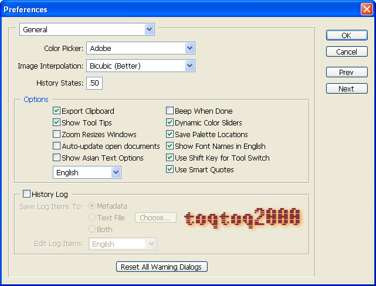This screenshot has height=286, width=376.
Task: Uncheck the Export Clipboard option
Action: tap(57, 111)
